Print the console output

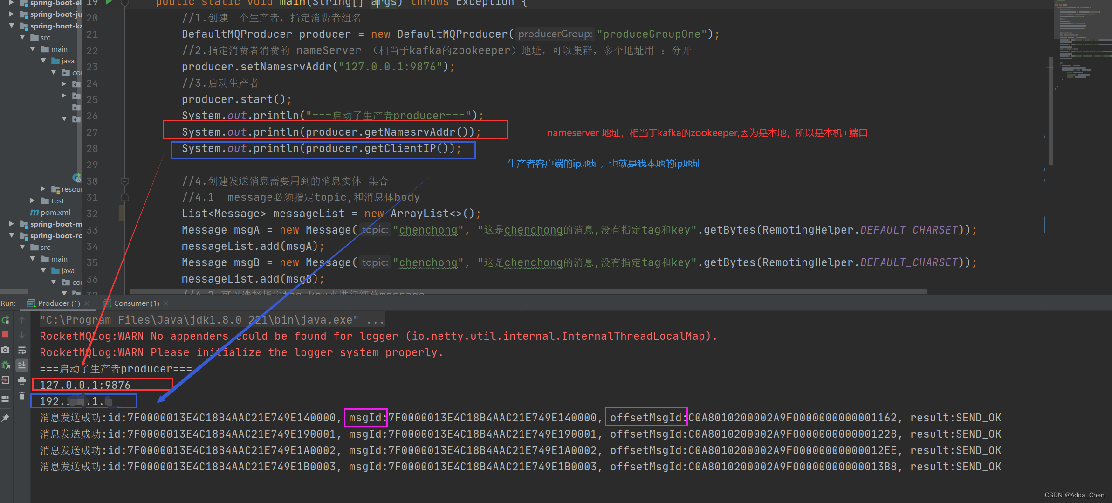pos(22,380)
